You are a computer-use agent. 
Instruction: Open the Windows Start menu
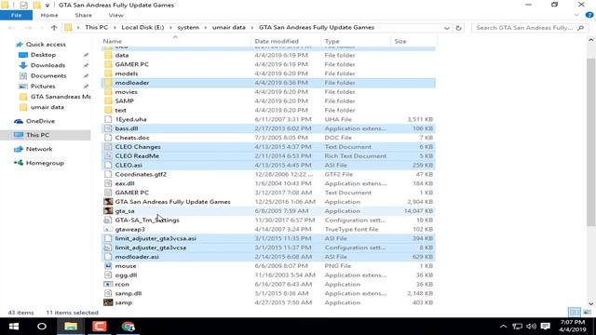pos(14,327)
